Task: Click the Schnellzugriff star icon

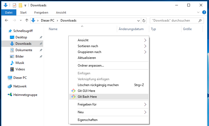Action: coord(10,31)
